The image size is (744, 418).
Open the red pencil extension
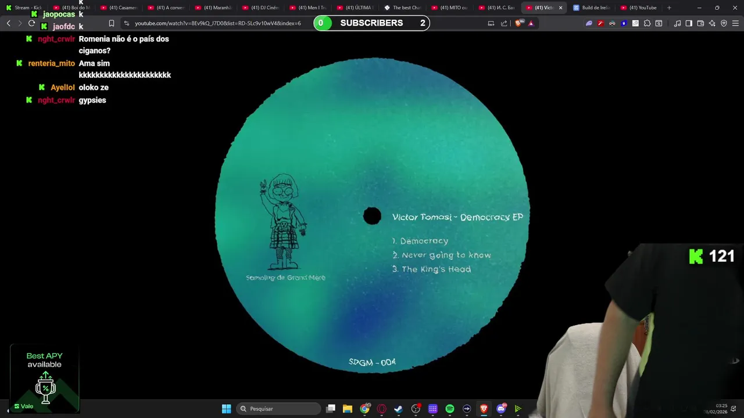click(x=600, y=23)
